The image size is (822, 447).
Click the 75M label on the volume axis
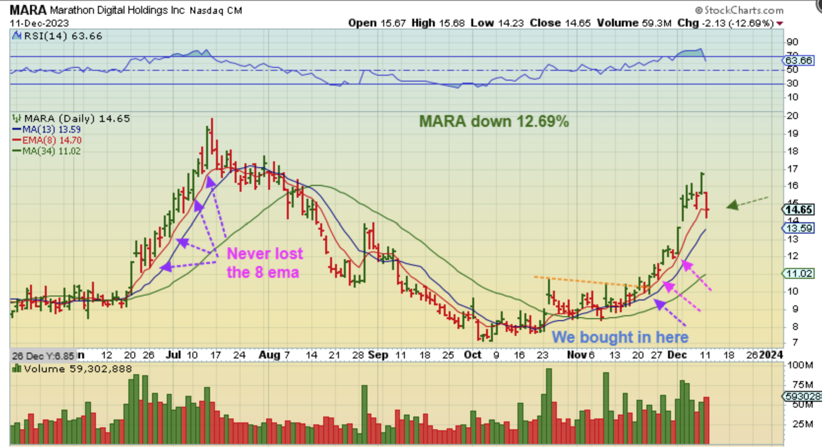pyautogui.click(x=803, y=385)
